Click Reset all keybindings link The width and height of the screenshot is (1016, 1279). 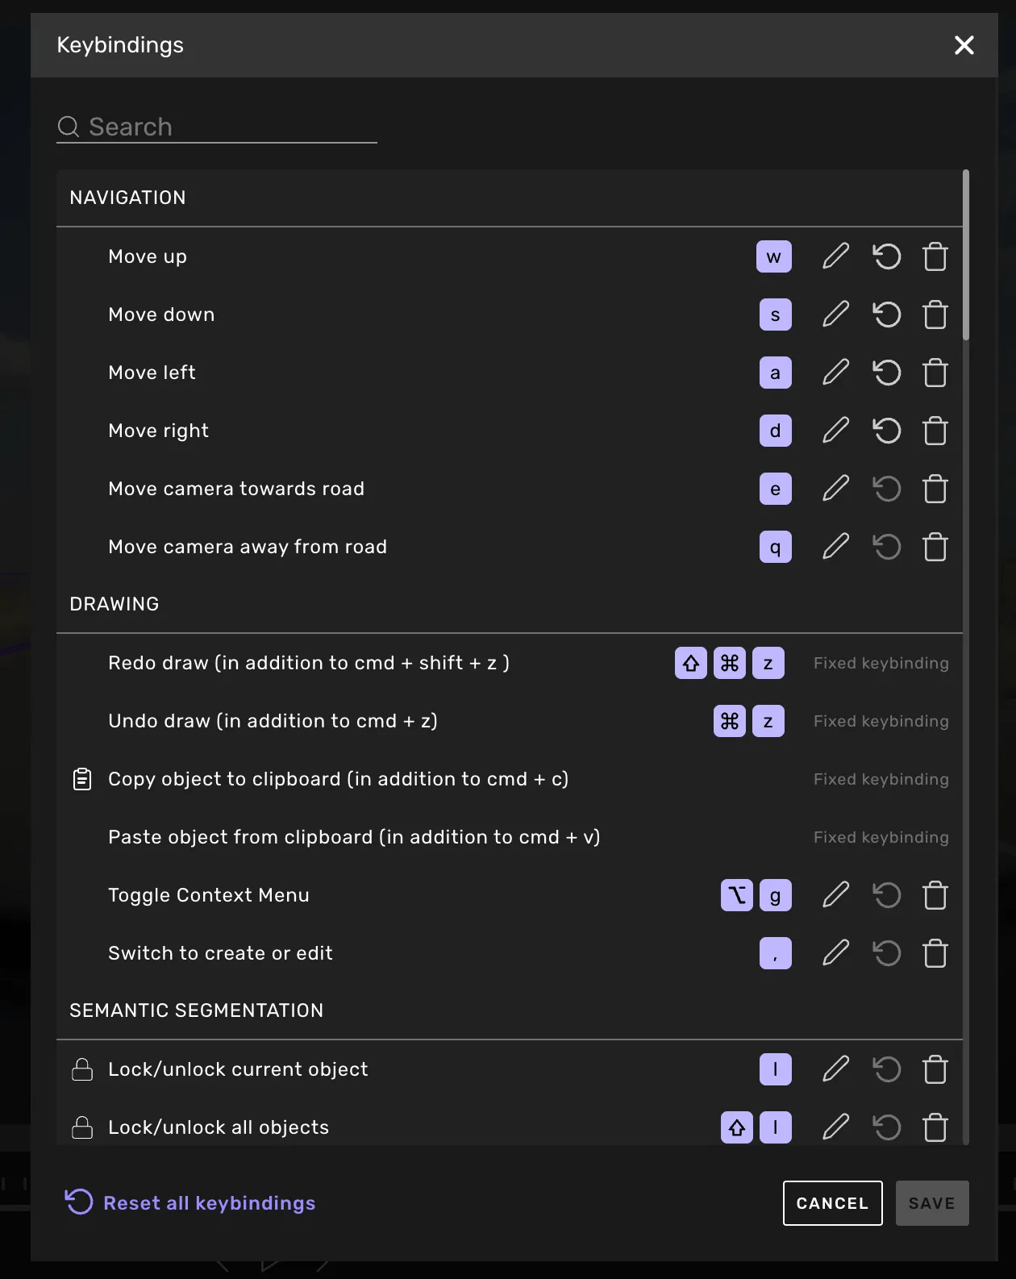tap(190, 1202)
